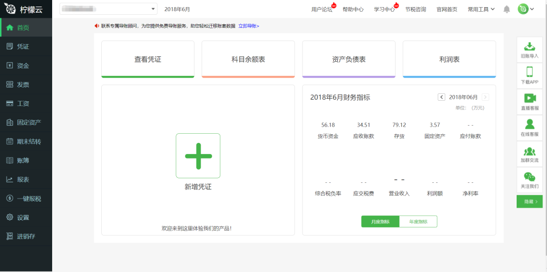Click the 2018年06月 date in indicators panel

tap(463, 97)
